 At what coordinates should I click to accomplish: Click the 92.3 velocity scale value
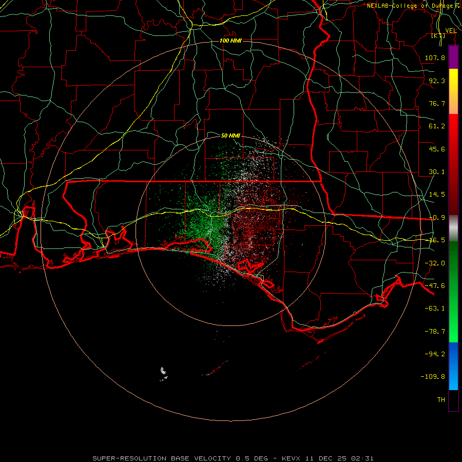click(x=437, y=81)
